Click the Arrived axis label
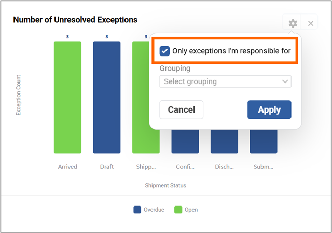Viewport: 332px width, 233px height. point(67,167)
